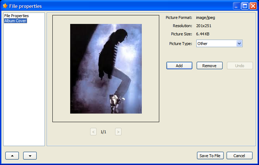Click the 201x251 resolution value

pos(204,26)
